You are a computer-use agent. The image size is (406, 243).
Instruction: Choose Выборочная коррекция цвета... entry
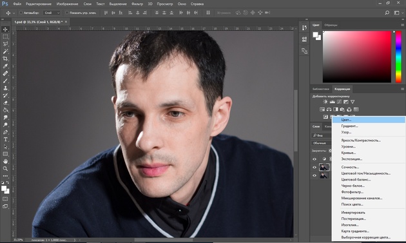(369, 237)
